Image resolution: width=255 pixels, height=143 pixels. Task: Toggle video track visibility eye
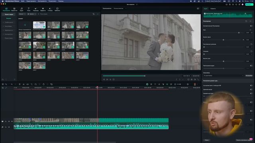[x=12, y=122]
